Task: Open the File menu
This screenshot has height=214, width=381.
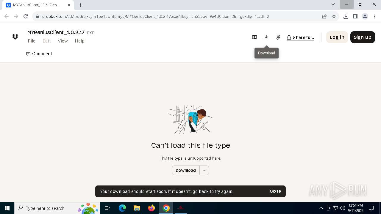Action: [x=32, y=41]
